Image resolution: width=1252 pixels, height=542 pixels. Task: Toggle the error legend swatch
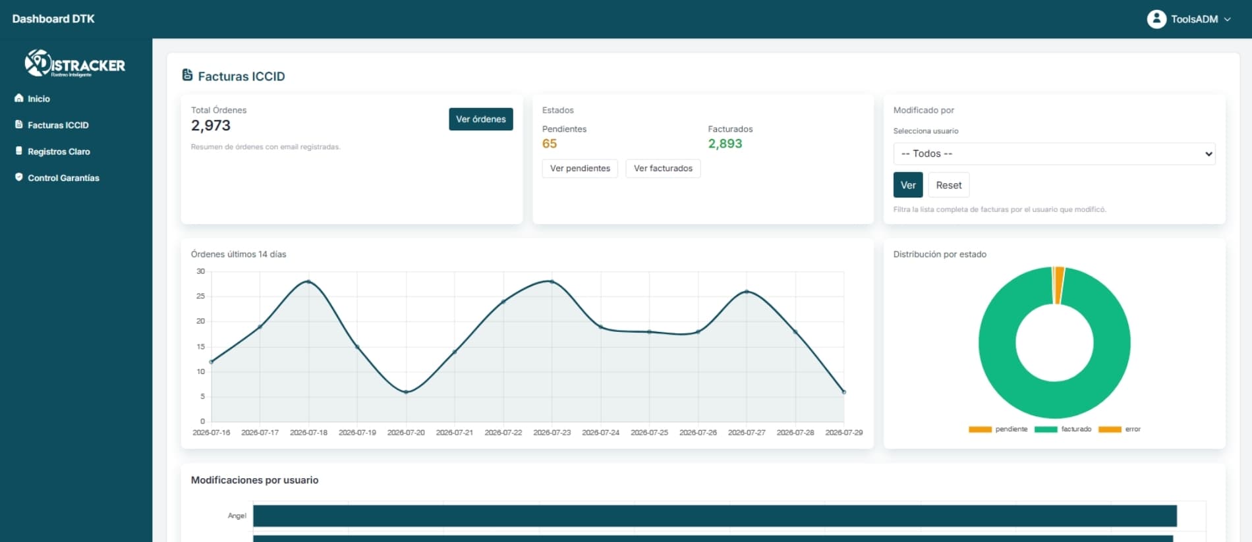click(x=1110, y=429)
